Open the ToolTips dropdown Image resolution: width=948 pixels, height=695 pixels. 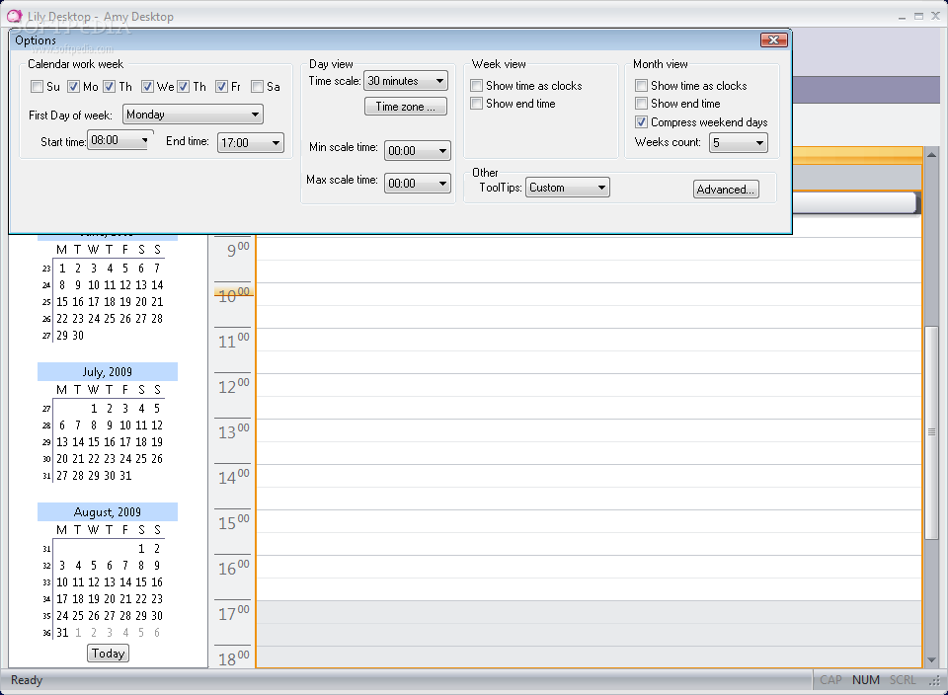(x=568, y=188)
